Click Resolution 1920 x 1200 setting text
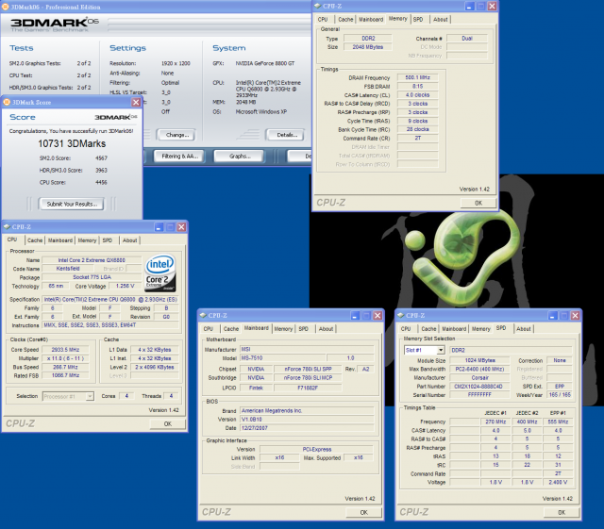Image resolution: width=604 pixels, height=529 pixels. (176, 63)
